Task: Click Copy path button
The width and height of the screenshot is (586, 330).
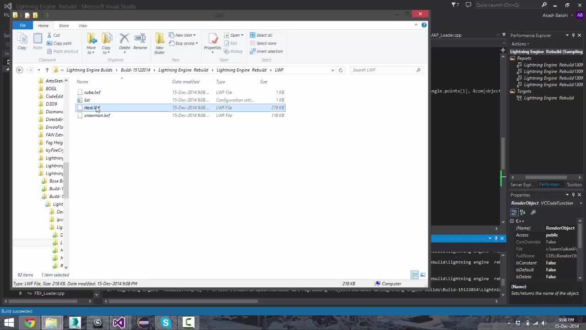Action: pos(59,44)
